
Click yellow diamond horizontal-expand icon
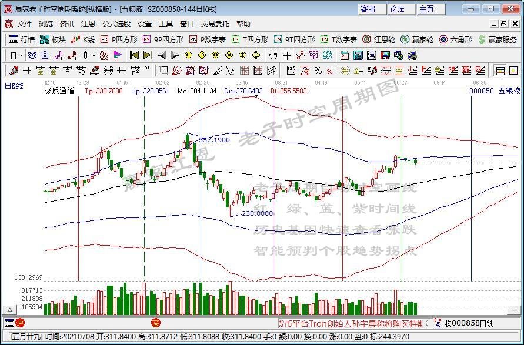click(216, 55)
